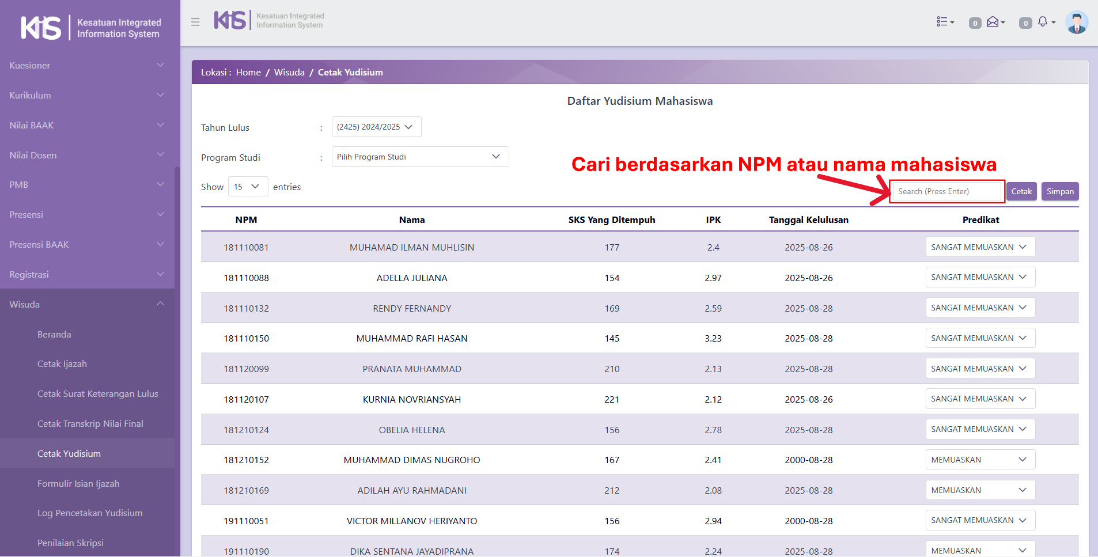Click the user profile avatar
Viewport: 1098px width, 557px height.
[1076, 23]
